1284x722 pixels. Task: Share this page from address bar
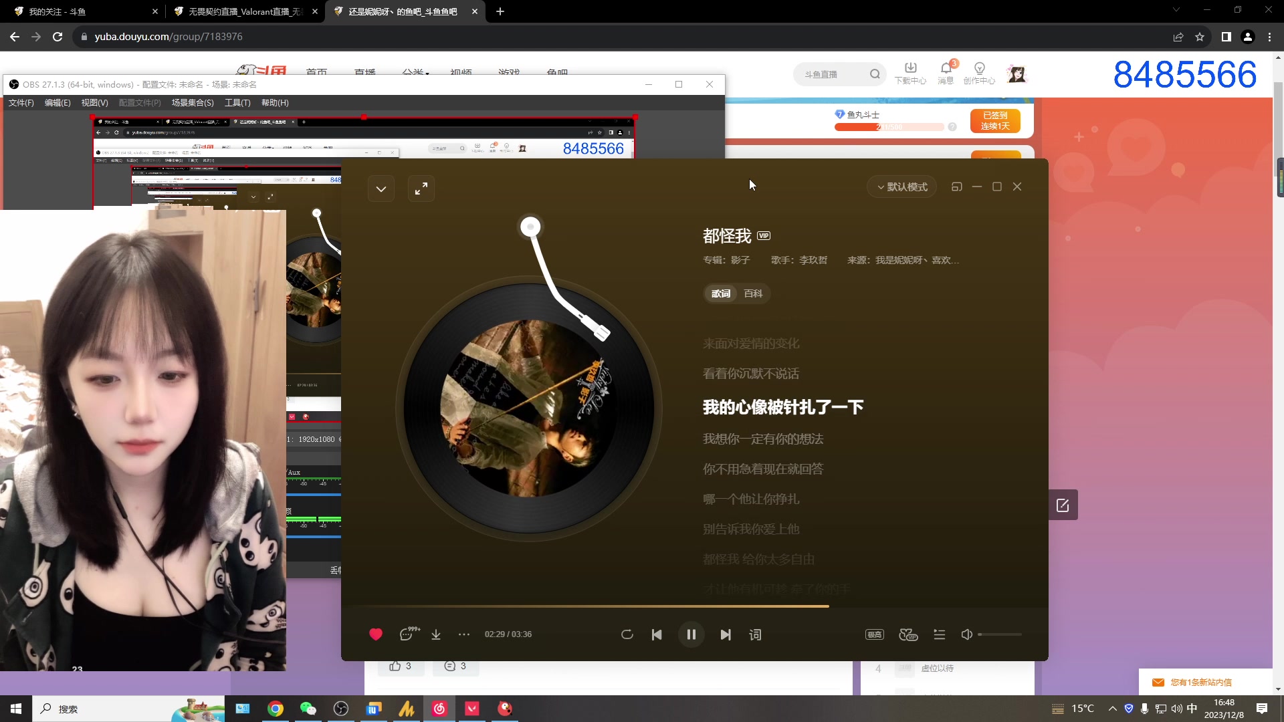1178,37
